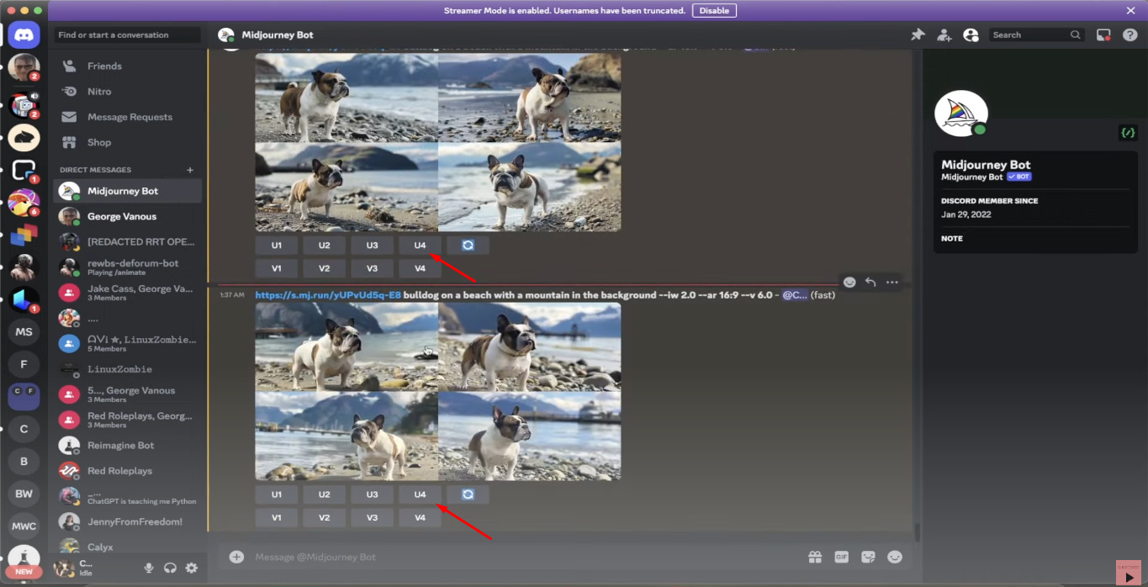Open the 1:37 AM bulldog image grid
Image resolution: width=1148 pixels, height=587 pixels.
pyautogui.click(x=438, y=392)
